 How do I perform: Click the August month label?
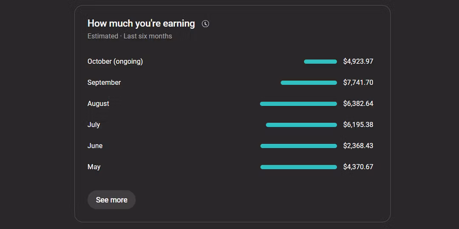click(98, 103)
